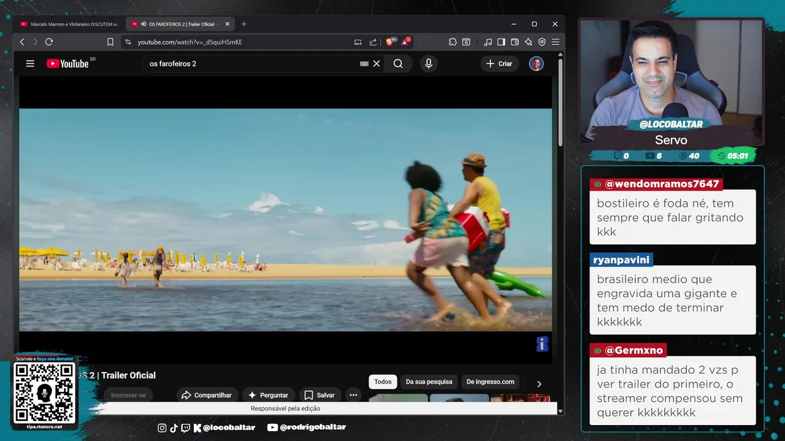Open the music note playlist icon in toolbar
This screenshot has width=785, height=441.
click(488, 42)
